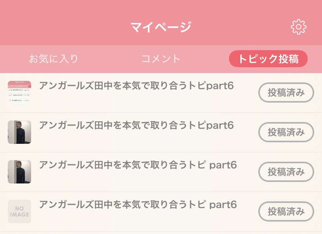Open the bottom トピ part6 topic

[x=138, y=204]
